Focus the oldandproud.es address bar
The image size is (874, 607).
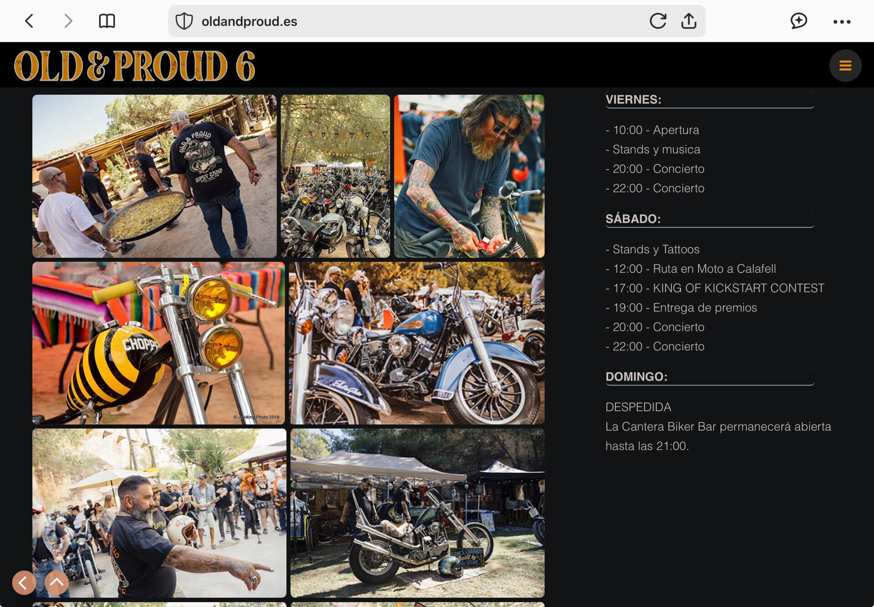[x=410, y=21]
